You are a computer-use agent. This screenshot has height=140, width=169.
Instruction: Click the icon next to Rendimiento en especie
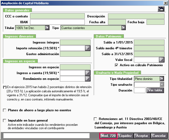(88, 79)
